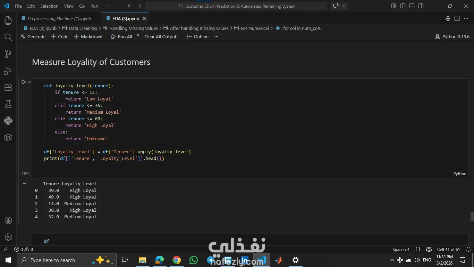
Task: Open the Manage gear in activity bar
Action: [x=8, y=237]
